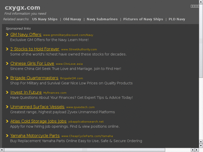Image resolution: width=203 pixels, height=152 pixels.
Task: Click the arrow icon beside GM Navy Offers
Action: click(7, 35)
